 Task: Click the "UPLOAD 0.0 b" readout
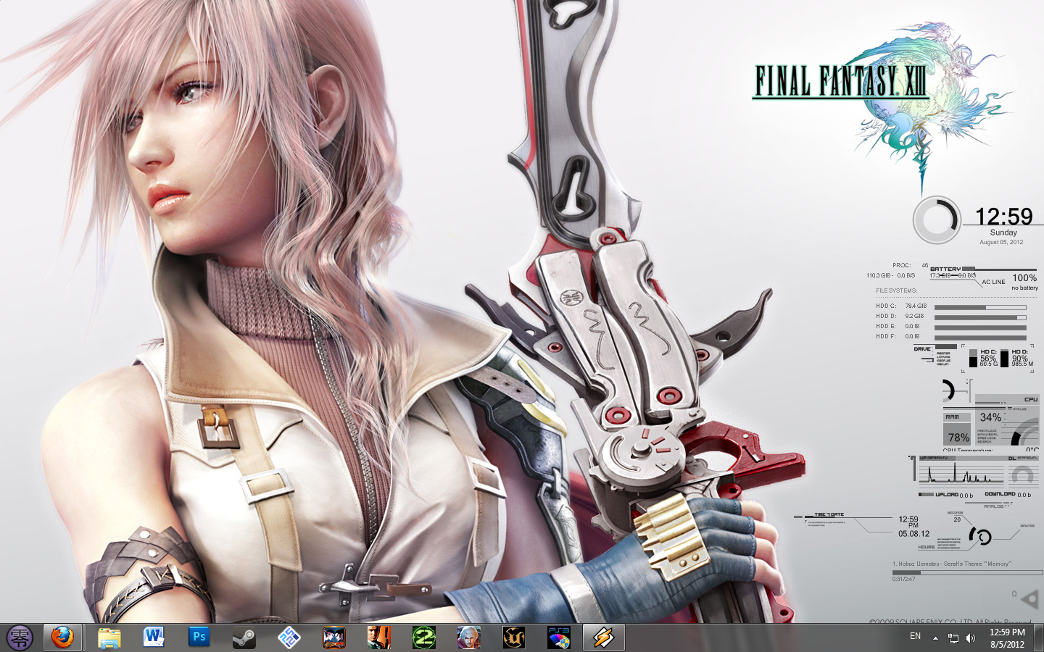954,495
